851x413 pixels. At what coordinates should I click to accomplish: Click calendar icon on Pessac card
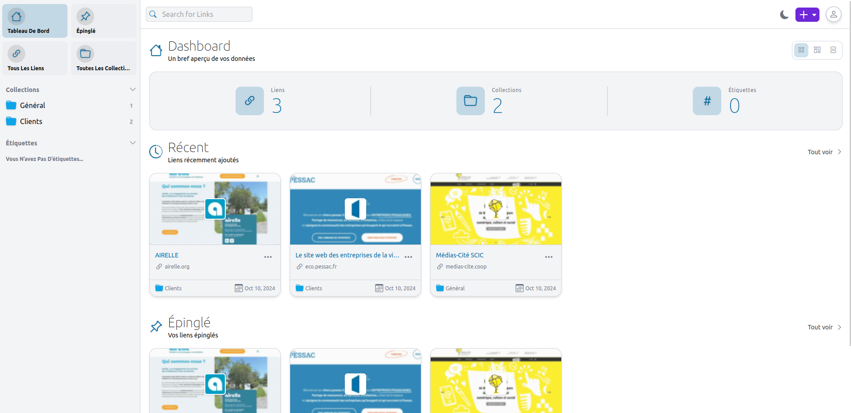(x=379, y=288)
